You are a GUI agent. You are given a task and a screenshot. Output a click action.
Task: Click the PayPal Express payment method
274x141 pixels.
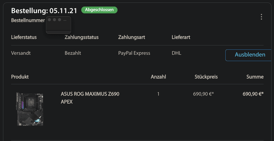pyautogui.click(x=134, y=53)
